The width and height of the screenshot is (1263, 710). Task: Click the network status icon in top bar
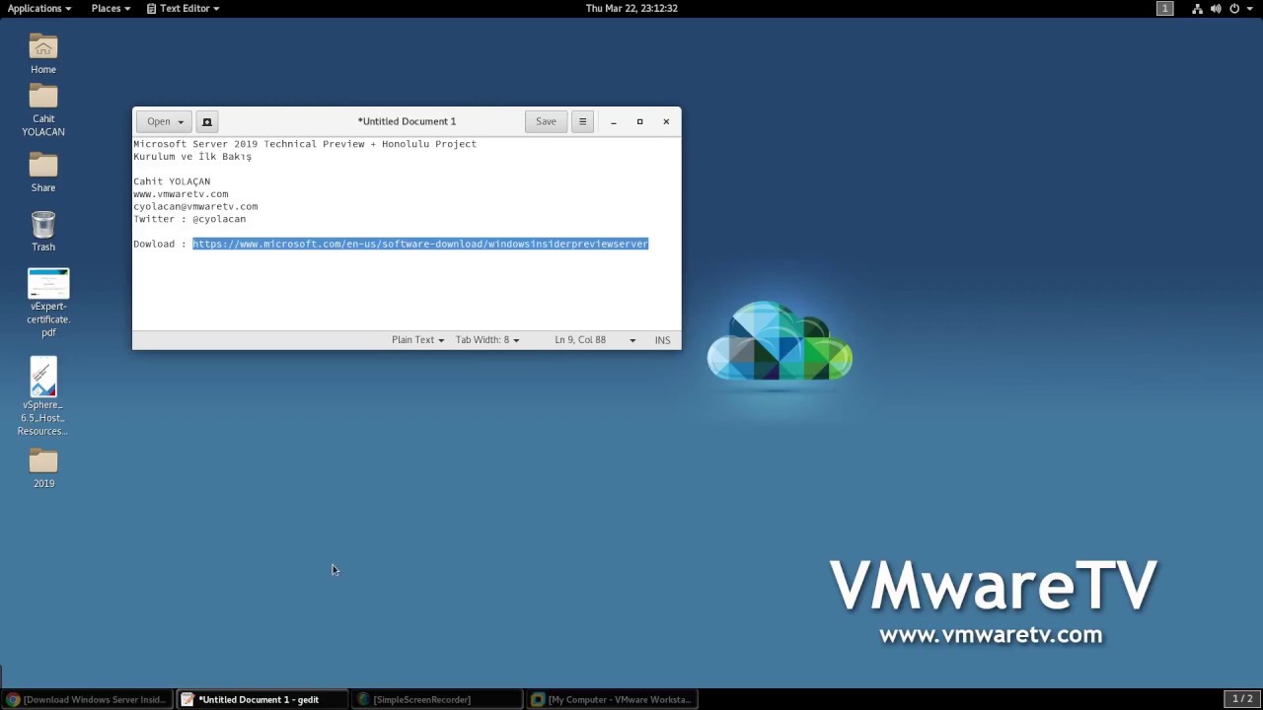click(x=1197, y=8)
